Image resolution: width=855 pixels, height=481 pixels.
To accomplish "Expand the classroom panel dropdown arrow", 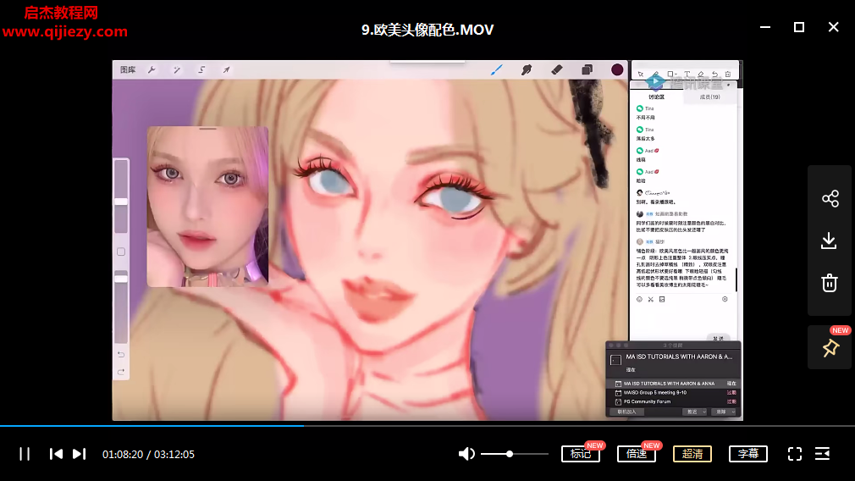I will 729,85.
